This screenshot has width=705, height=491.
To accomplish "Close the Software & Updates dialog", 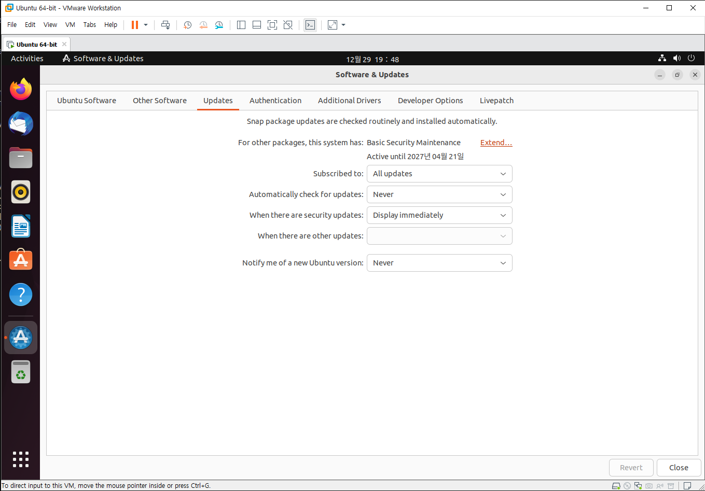I will [x=679, y=468].
